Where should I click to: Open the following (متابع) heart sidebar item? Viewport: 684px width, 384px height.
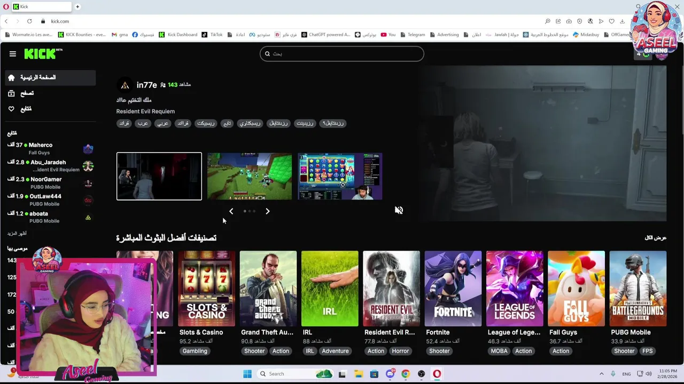point(51,109)
